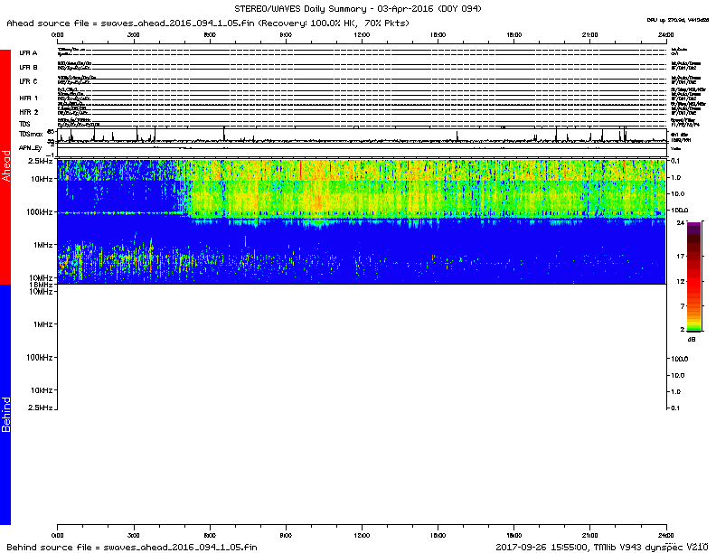Select the APN_Ey row label
This screenshot has height=553, width=716.
click(31, 146)
